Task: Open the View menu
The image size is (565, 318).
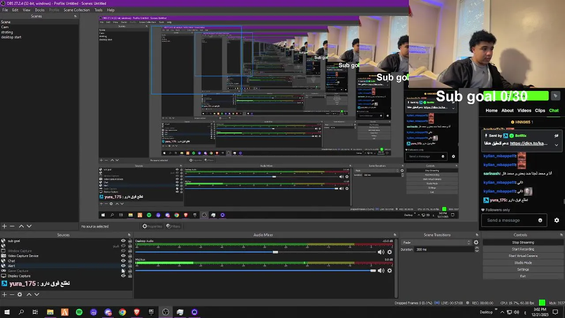Action: pos(26,10)
